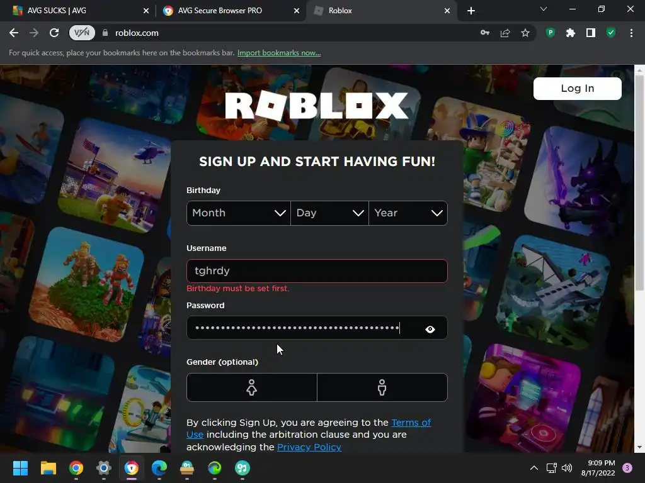The image size is (645, 483).
Task: Open the notification badge showing 3
Action: point(627,468)
